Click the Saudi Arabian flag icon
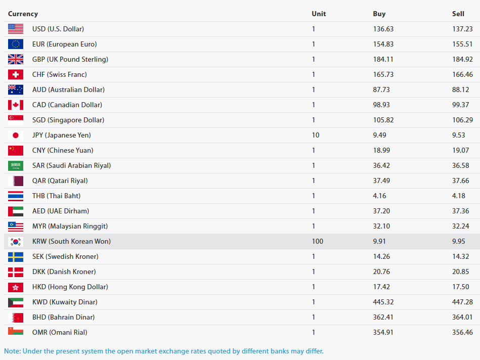Viewport: 480px width, 360px height. click(x=16, y=166)
